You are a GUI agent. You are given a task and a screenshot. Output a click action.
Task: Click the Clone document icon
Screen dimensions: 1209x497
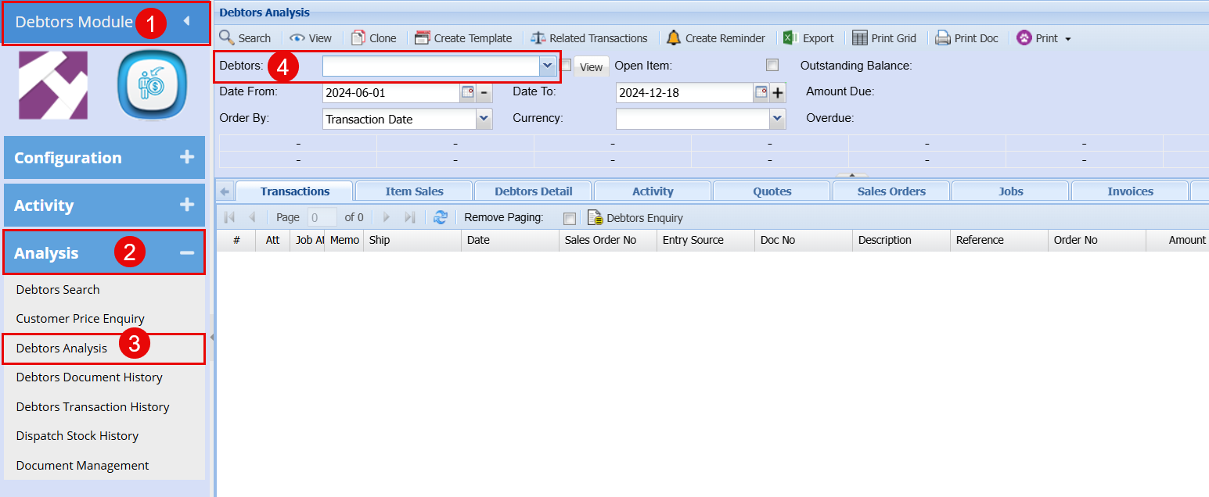click(358, 38)
